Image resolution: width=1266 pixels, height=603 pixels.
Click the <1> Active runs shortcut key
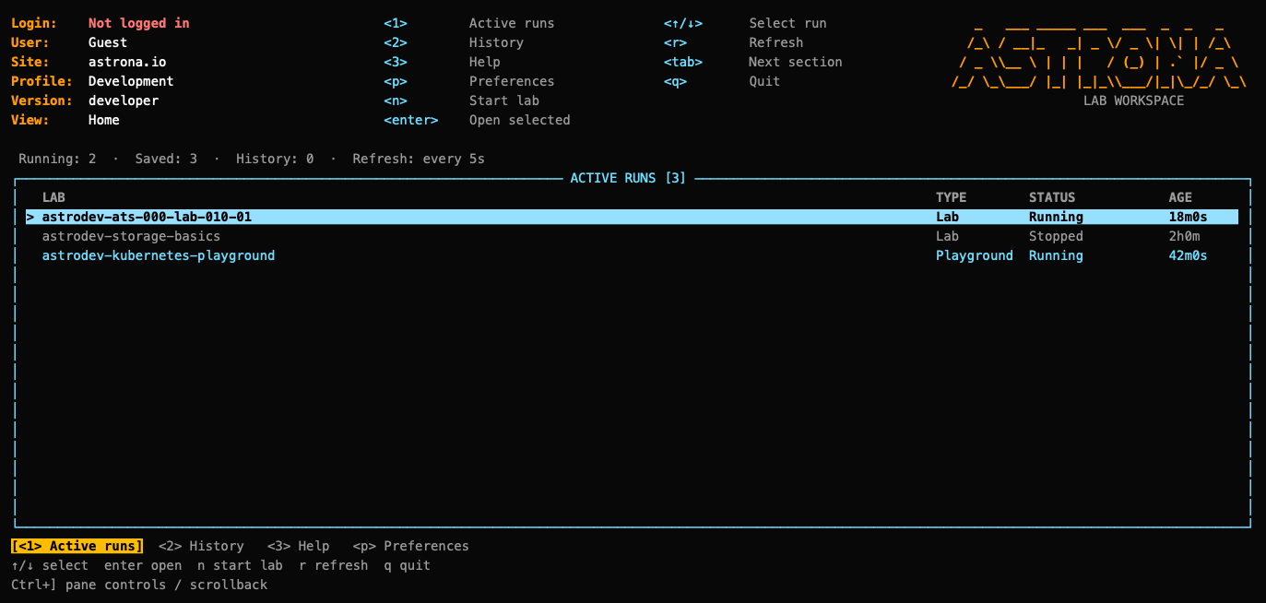(396, 23)
